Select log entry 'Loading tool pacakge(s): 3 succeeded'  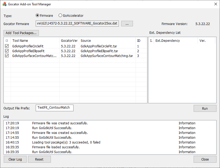pos(110,142)
